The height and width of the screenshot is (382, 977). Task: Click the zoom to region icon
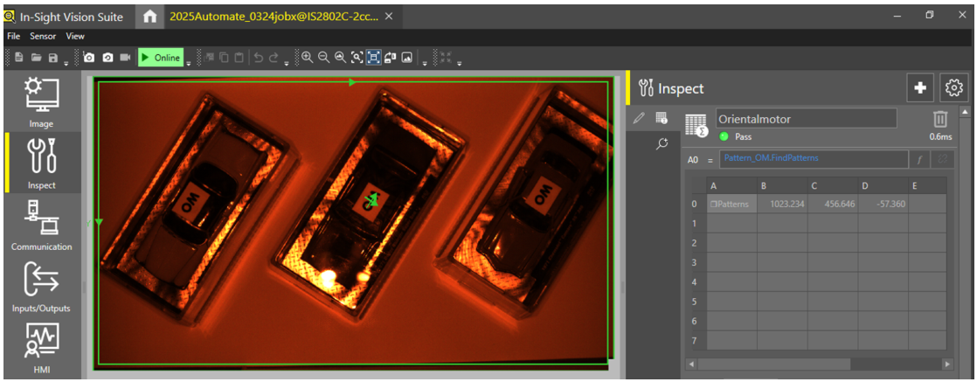coord(357,58)
